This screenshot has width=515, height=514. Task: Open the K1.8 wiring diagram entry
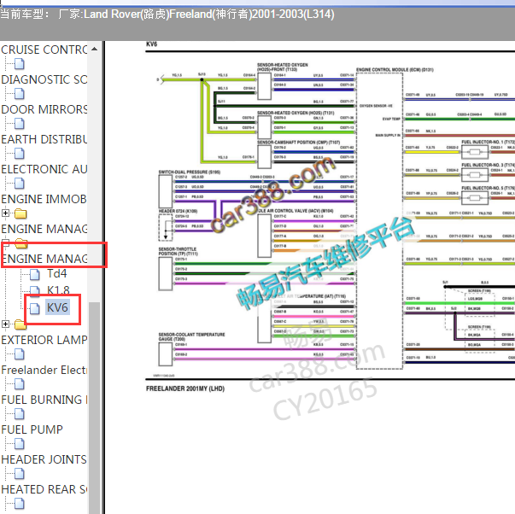58,290
